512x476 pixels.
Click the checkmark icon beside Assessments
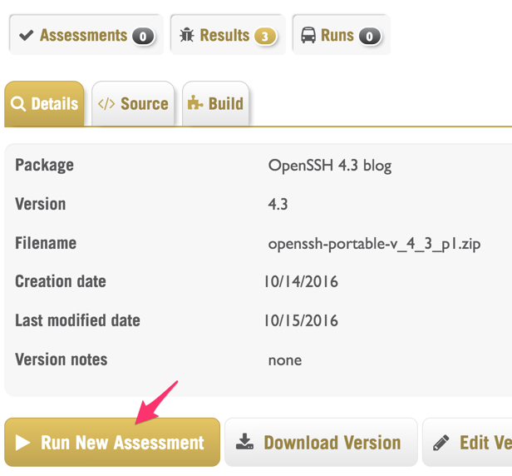click(26, 35)
